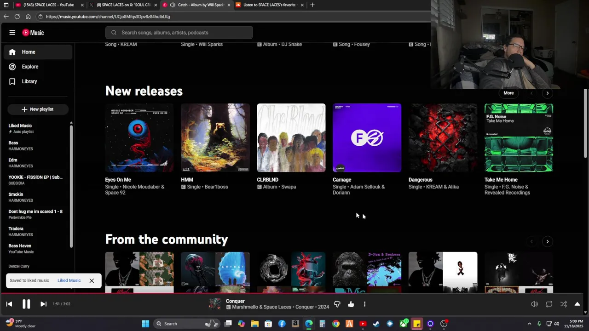Screen dimensions: 589x331
Task: Create a New playlist
Action: pyautogui.click(x=38, y=109)
